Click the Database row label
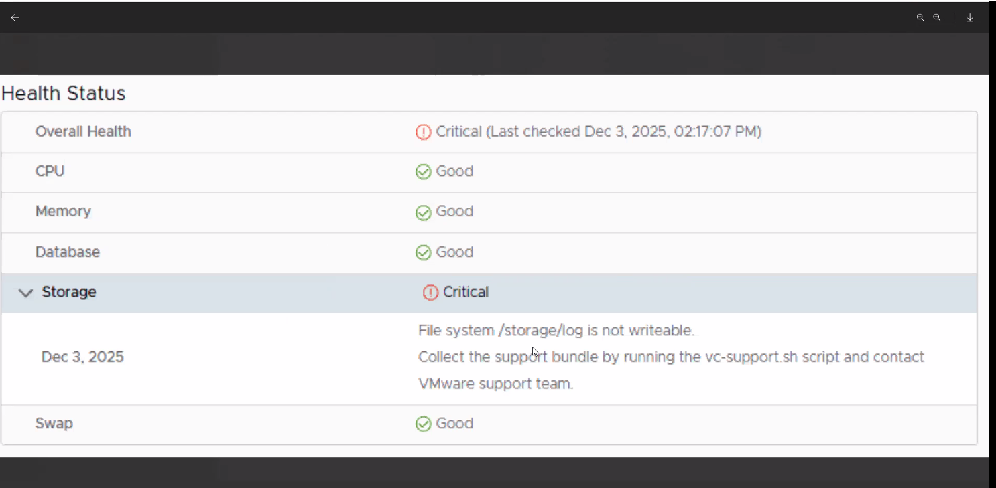The height and width of the screenshot is (488, 996). click(x=67, y=252)
